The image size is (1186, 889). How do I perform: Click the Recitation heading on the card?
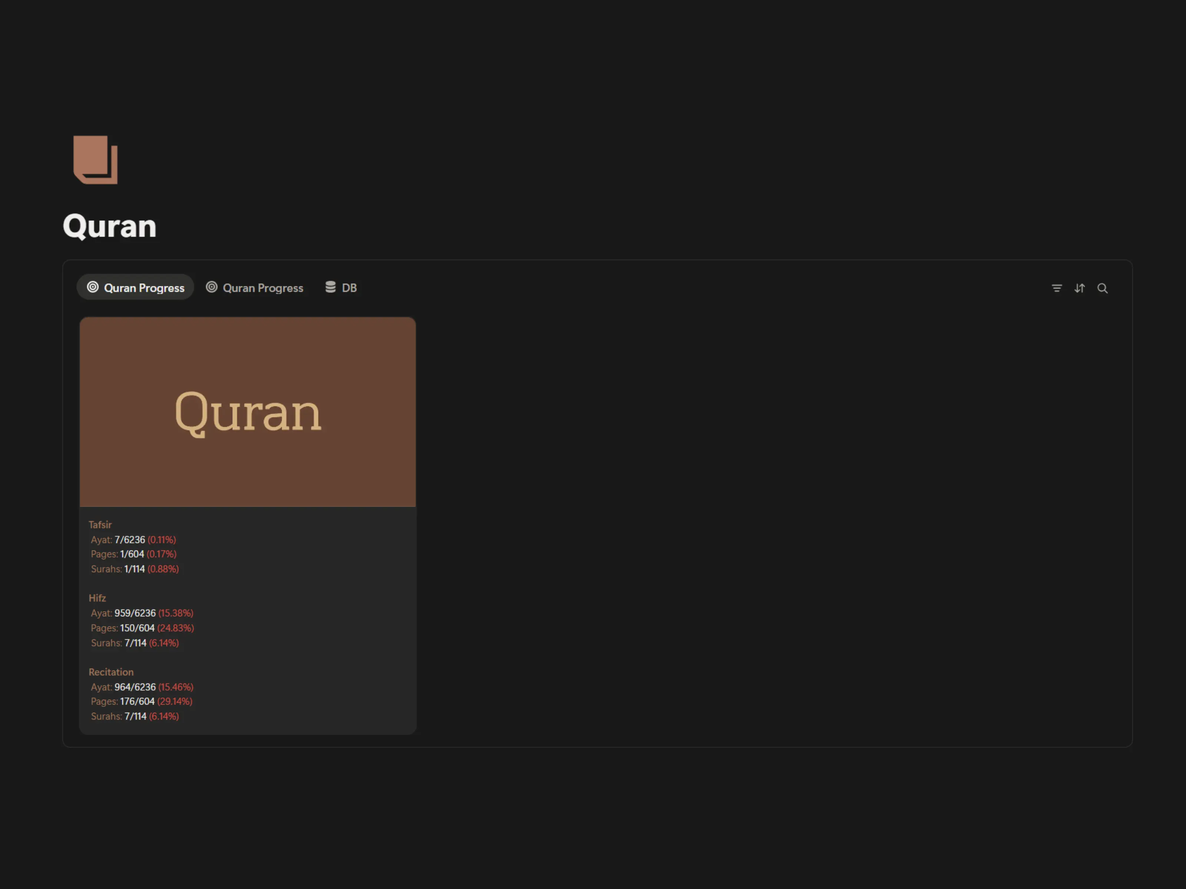pos(111,672)
